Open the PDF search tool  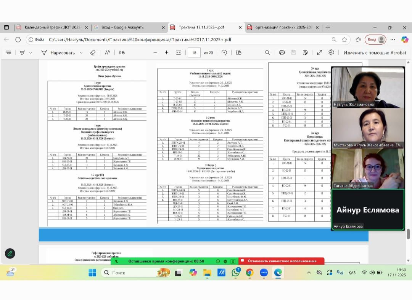267,53
